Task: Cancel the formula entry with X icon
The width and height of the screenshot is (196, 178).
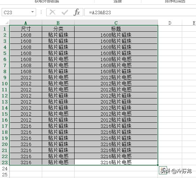Action: click(52, 12)
